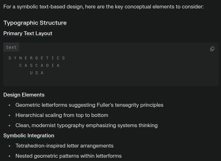Click the word 'tensegrity' in first bullet

(127, 105)
